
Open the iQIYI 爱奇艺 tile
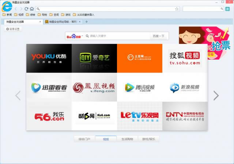click(x=94, y=58)
